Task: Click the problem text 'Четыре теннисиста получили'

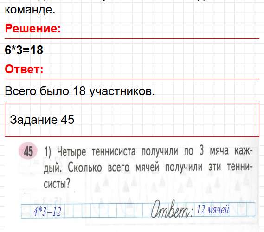Action: [117, 151]
